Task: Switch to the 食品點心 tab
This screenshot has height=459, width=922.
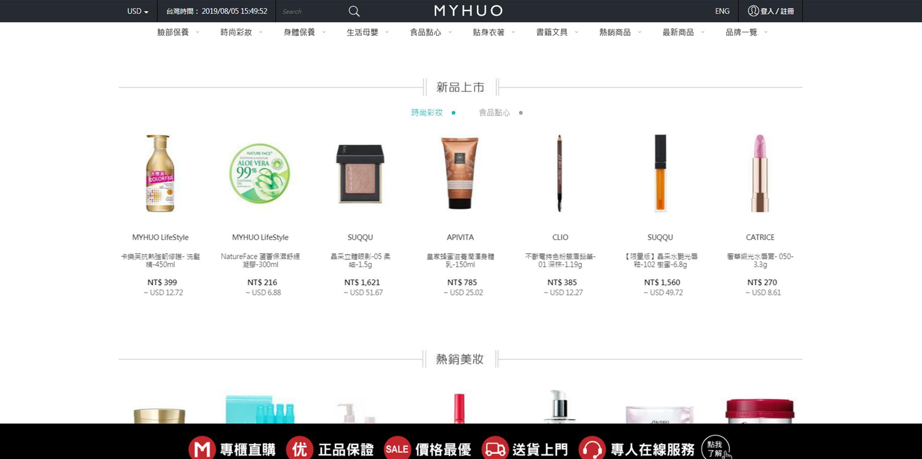Action: [x=494, y=112]
